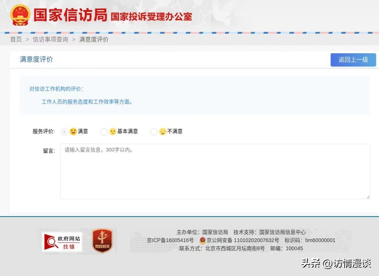Click the smiling face emoji for 满意

pos(73,131)
